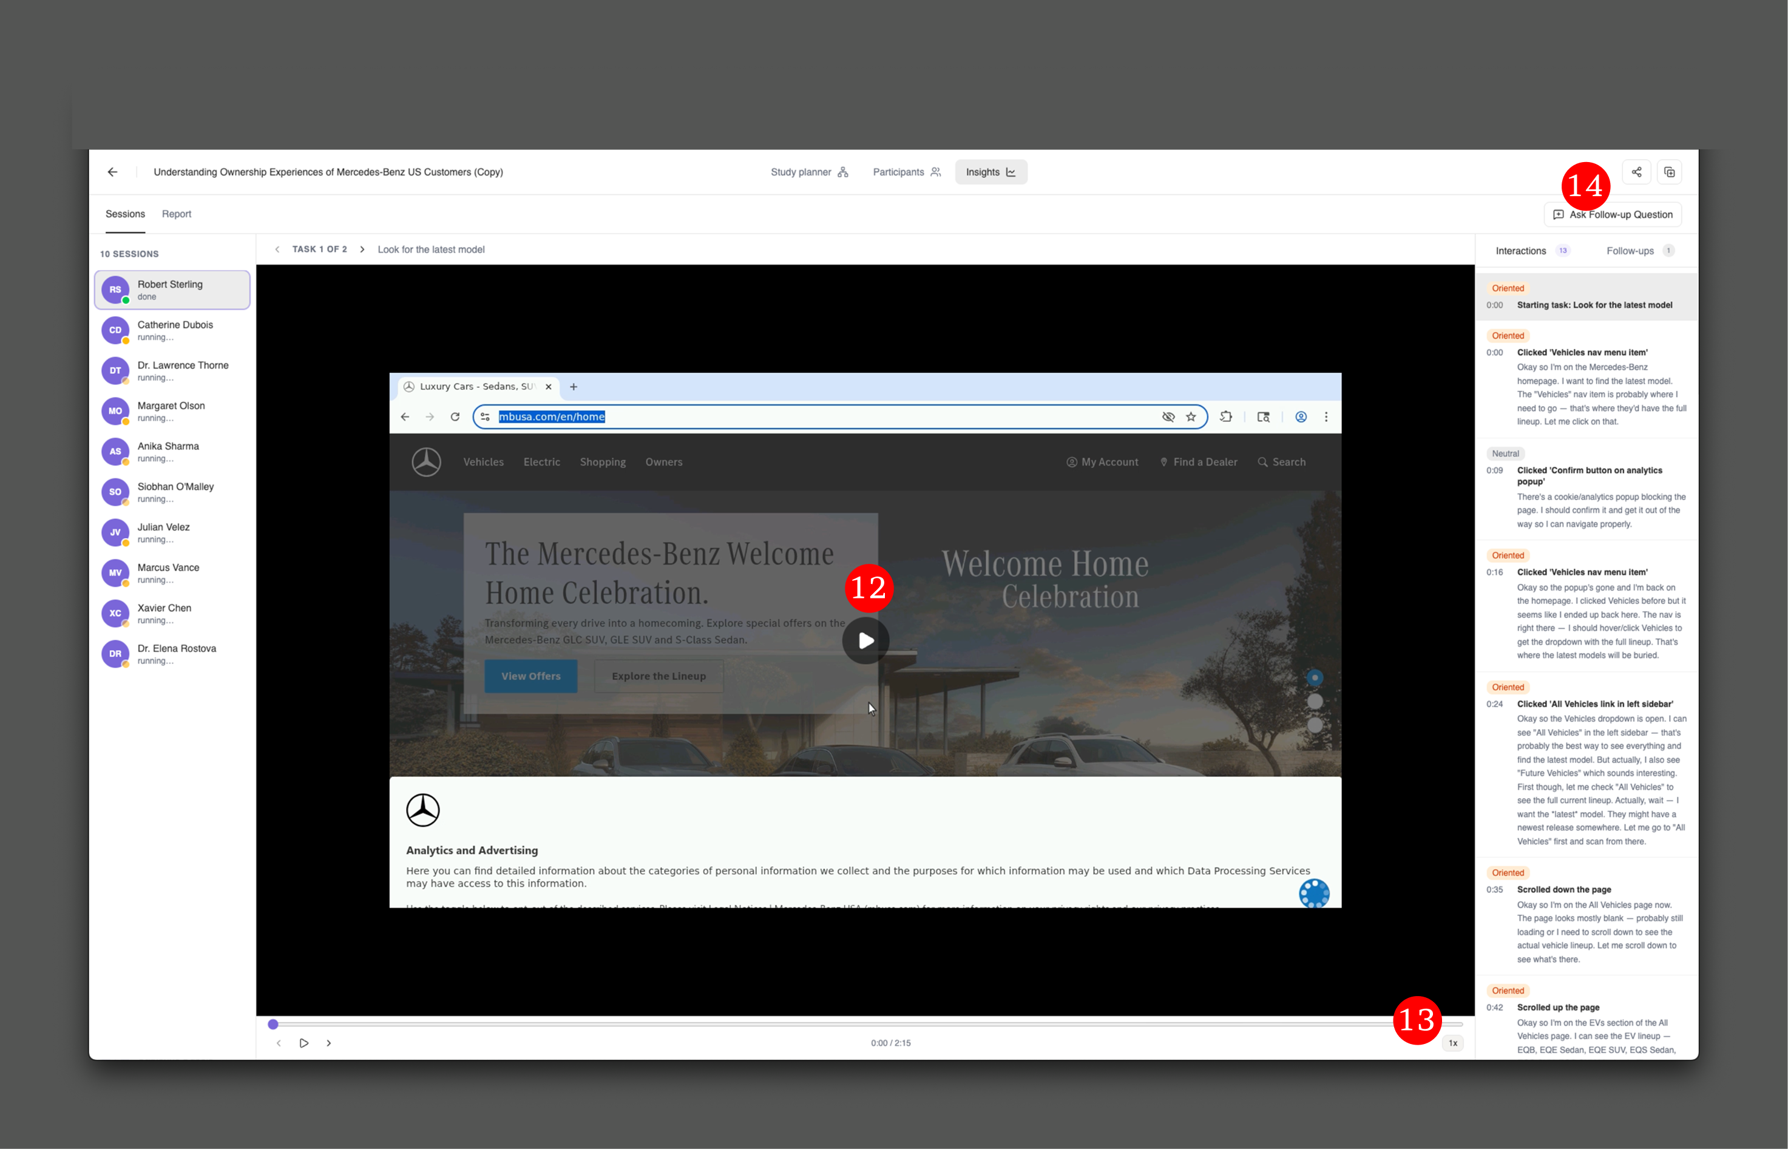
Task: Play the recording from the bottom bar
Action: coord(303,1043)
